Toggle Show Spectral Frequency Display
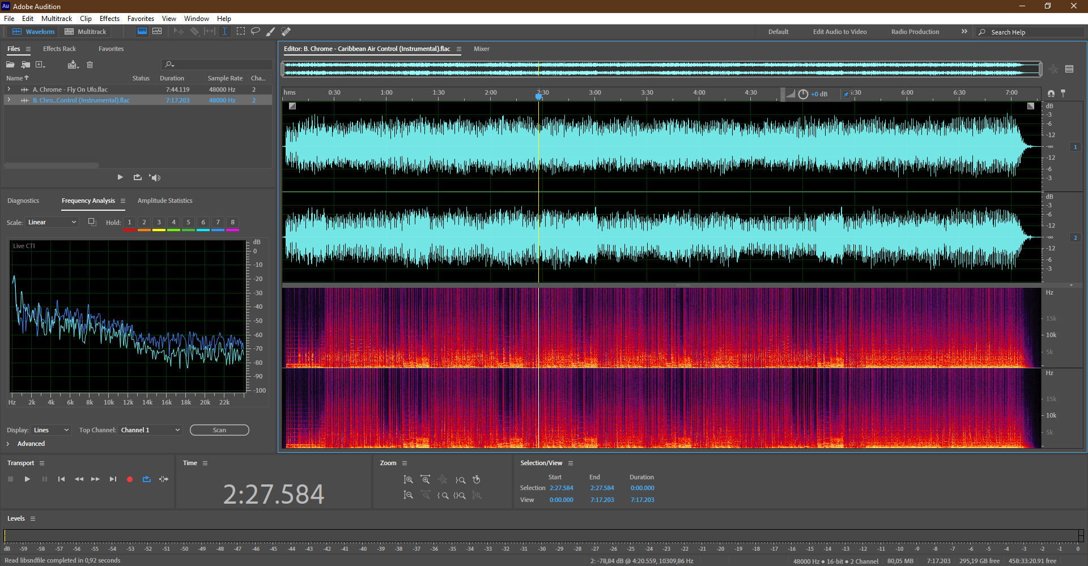This screenshot has height=566, width=1088. tap(142, 32)
